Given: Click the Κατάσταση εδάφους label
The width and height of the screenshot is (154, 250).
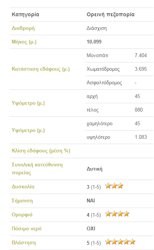Looking at the screenshot, I should (41, 69).
